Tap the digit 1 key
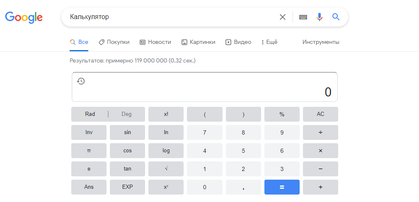Viewport: 419px width, 202px height. [205, 169]
